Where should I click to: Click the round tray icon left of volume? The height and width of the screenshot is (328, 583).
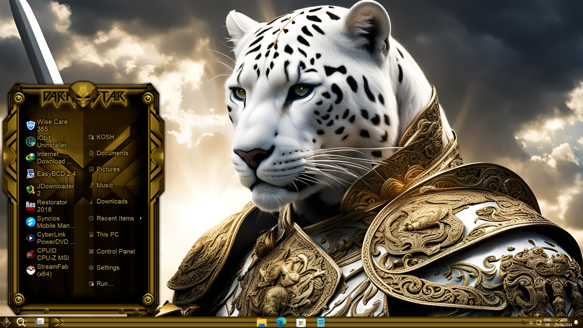pyautogui.click(x=524, y=323)
